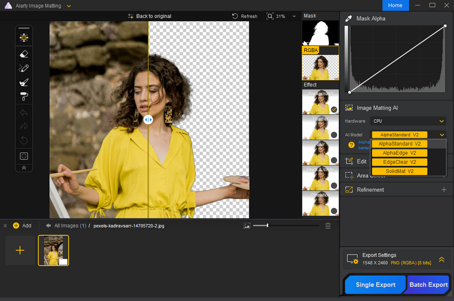Click the Mask Alpha eyedropper icon

point(348,19)
